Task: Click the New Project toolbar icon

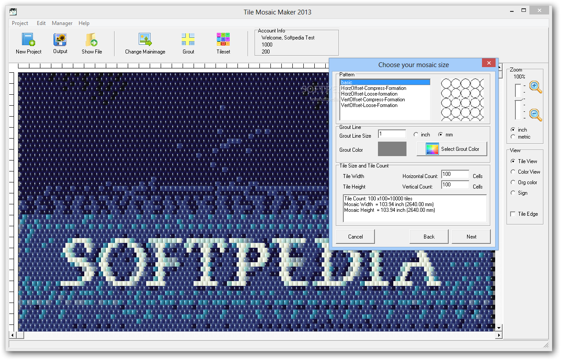Action: [29, 40]
